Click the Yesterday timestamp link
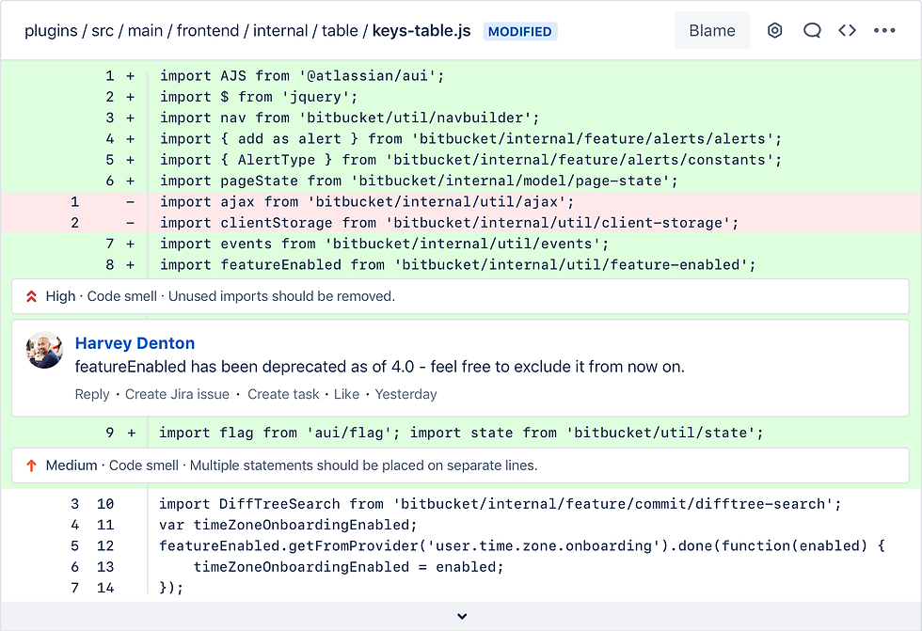The height and width of the screenshot is (631, 922). click(x=405, y=394)
